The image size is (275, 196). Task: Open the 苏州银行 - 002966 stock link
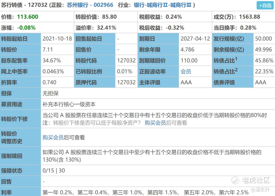click(90, 5)
